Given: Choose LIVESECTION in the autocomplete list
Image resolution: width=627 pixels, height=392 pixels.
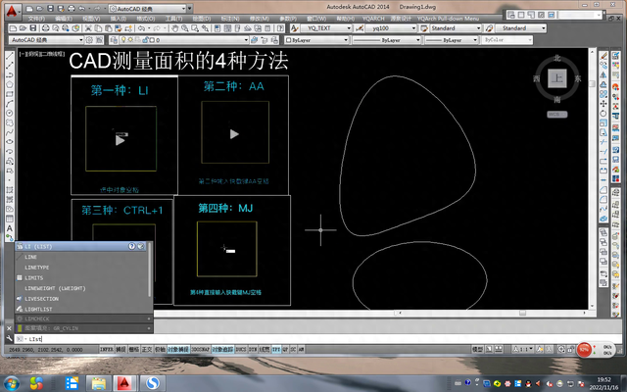Looking at the screenshot, I should (43, 298).
